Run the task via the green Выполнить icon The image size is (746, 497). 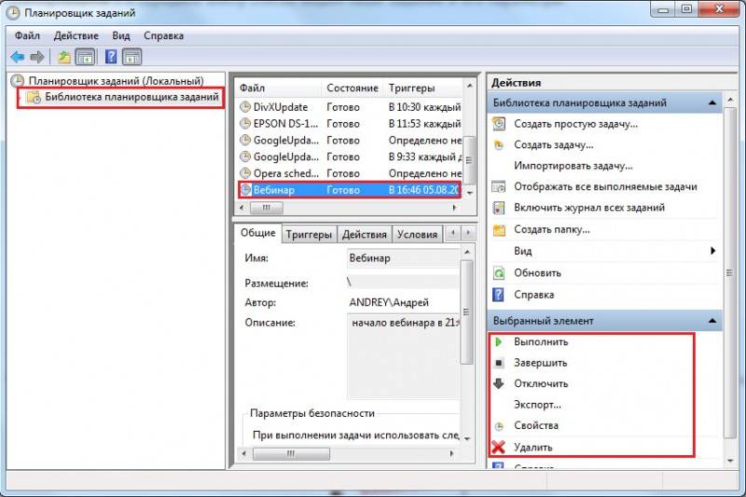[x=498, y=341]
